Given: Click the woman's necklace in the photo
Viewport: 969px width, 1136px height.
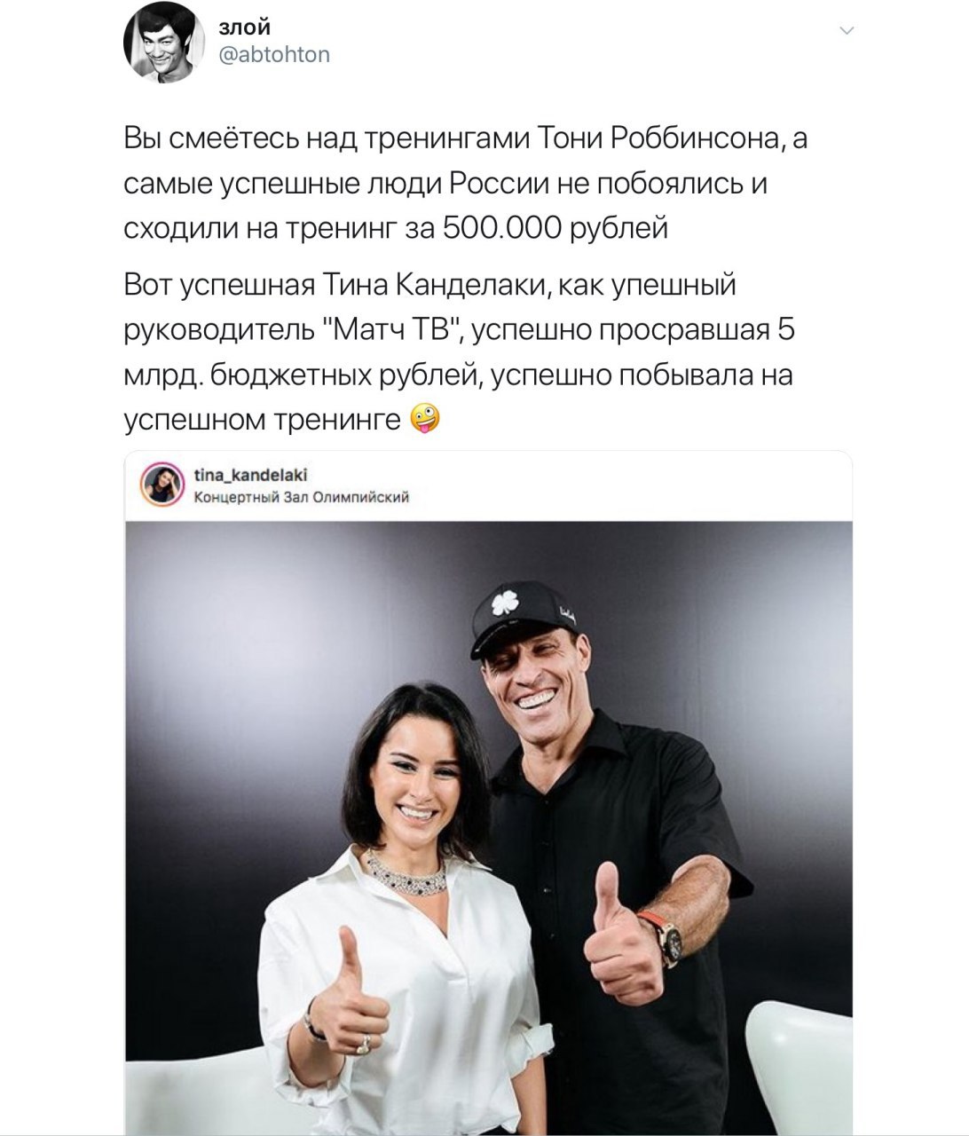Looking at the screenshot, I should [x=407, y=871].
